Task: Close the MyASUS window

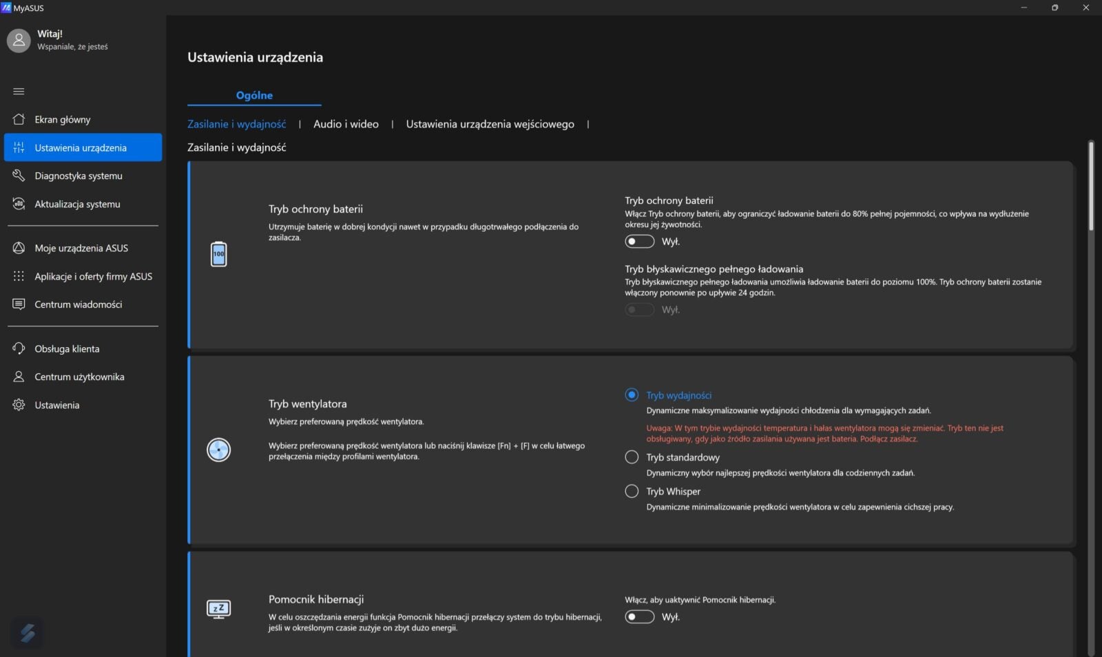Action: [x=1086, y=8]
